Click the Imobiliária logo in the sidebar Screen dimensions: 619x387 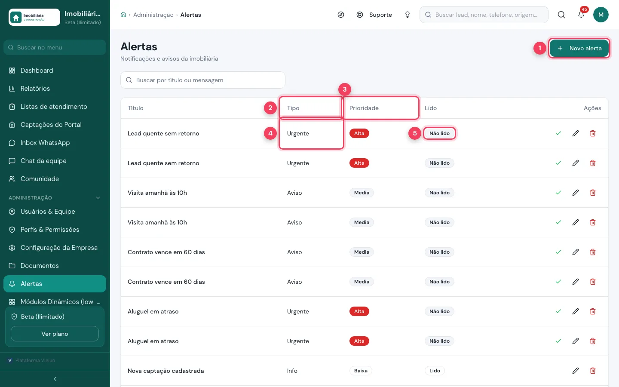pos(34,17)
